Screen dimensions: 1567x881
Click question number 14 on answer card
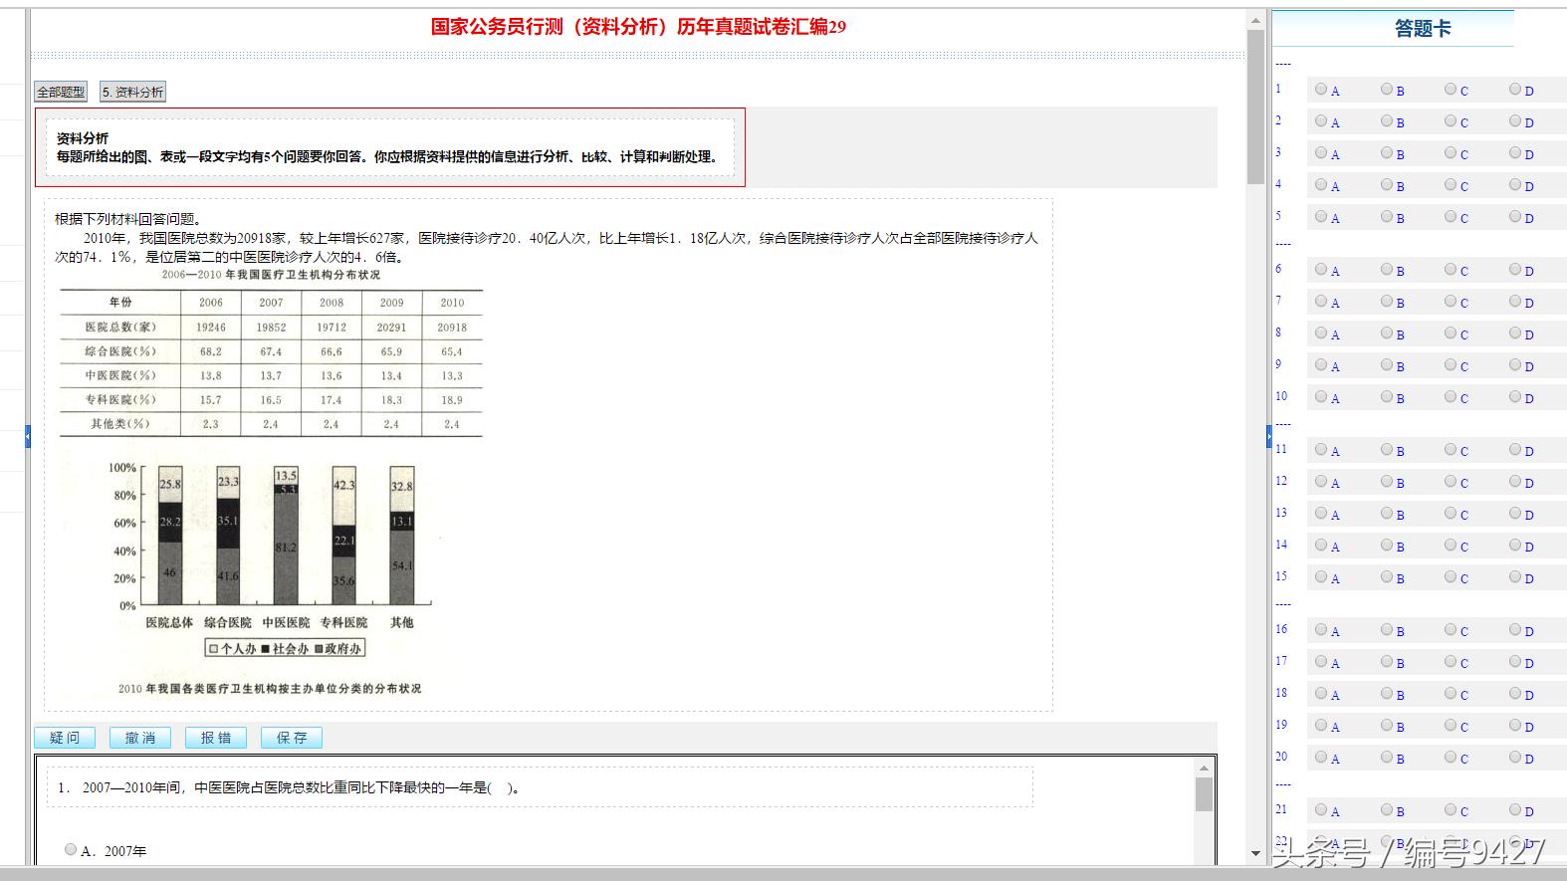click(x=1281, y=545)
